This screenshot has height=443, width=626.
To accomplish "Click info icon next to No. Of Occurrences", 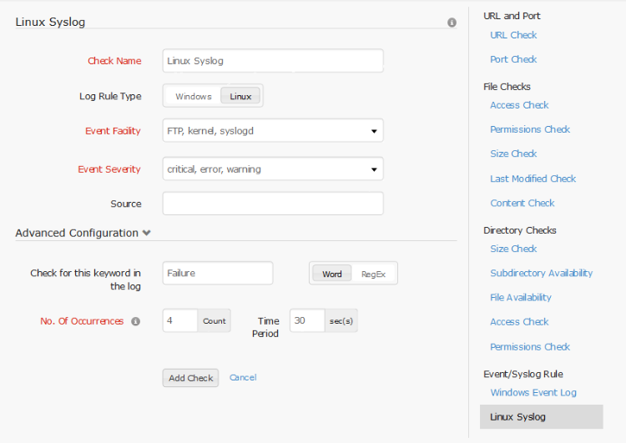I will pyautogui.click(x=136, y=321).
